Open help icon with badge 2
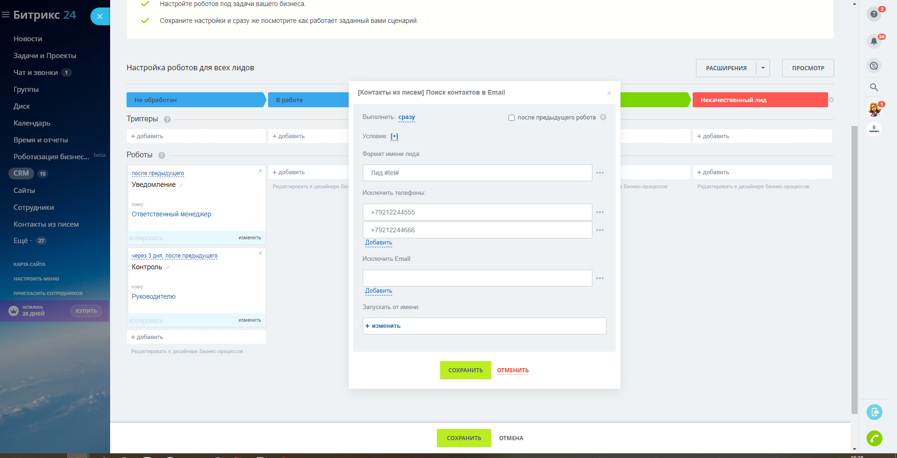897x458 pixels. [x=874, y=14]
